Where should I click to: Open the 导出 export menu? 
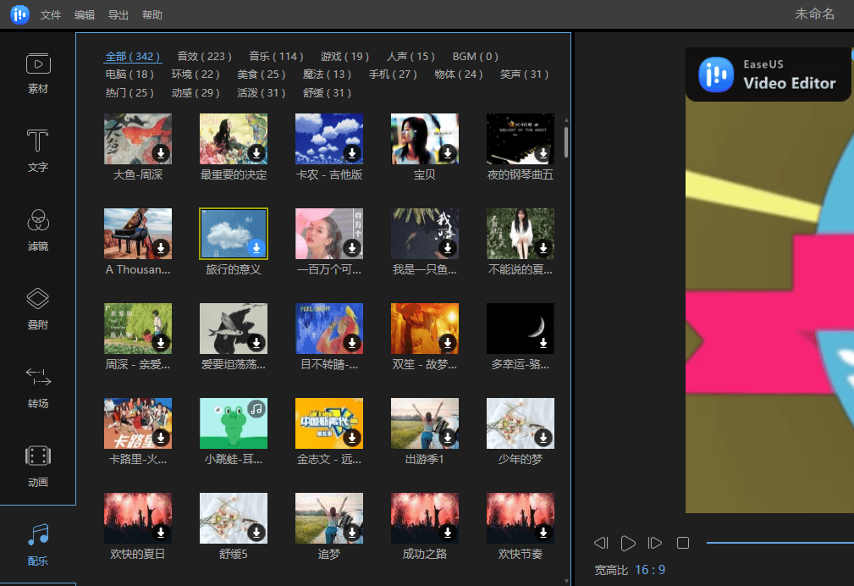coord(118,15)
